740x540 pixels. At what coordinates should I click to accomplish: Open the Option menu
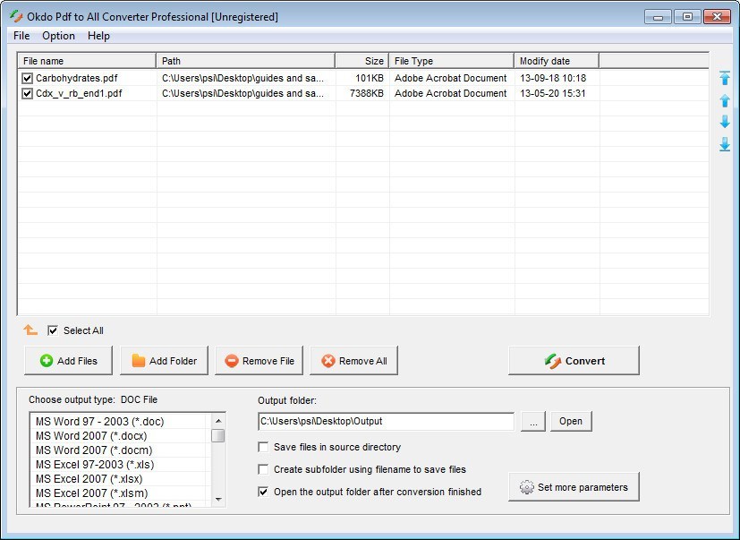point(58,36)
